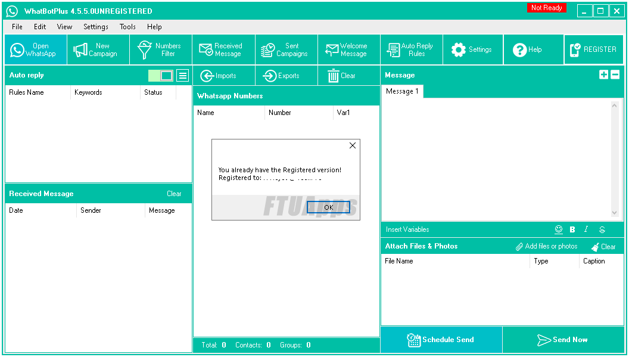Click inside the message text area

(x=496, y=159)
